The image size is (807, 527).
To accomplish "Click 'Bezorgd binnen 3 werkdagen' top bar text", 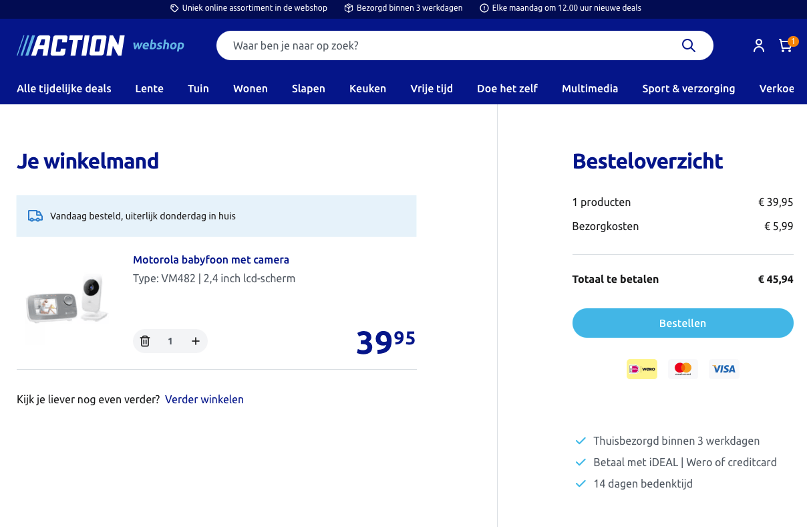I will [410, 8].
